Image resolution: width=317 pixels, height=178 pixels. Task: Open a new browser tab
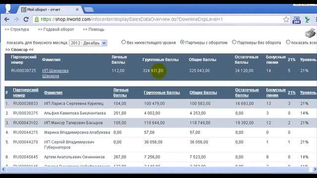point(89,9)
